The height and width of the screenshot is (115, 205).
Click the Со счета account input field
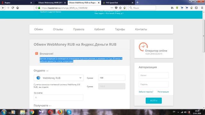click(58, 97)
